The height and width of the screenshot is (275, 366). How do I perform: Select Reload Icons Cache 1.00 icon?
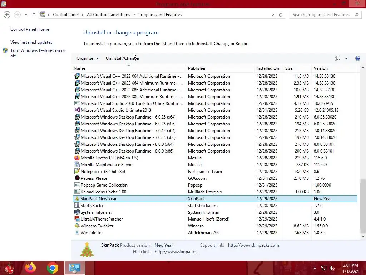(77, 192)
